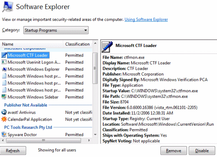Image resolution: width=217 pixels, height=157 pixels.
Task: Click the horizontal scrollbar thumb of the list
Action: click(x=44, y=140)
